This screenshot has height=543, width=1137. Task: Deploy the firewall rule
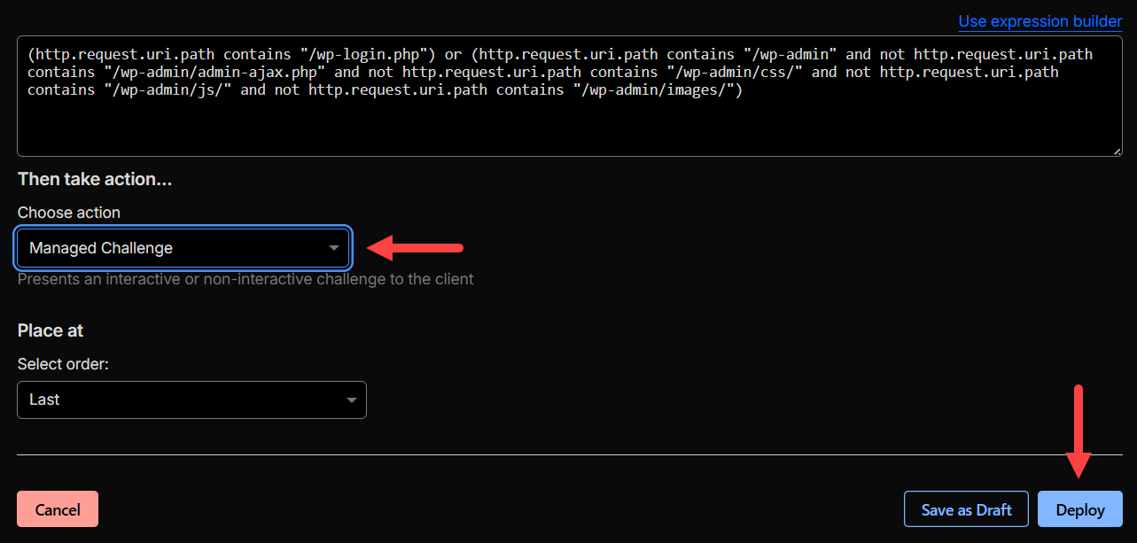[1079, 509]
